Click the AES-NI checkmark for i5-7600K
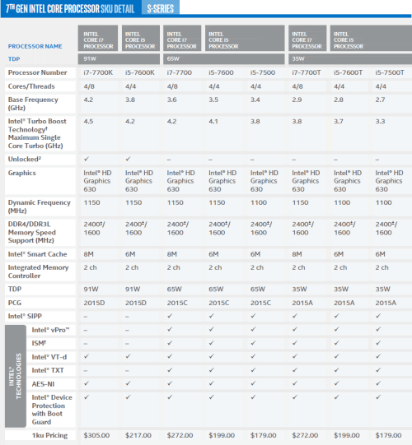Image resolution: width=412 pixels, height=445 pixels. [129, 383]
